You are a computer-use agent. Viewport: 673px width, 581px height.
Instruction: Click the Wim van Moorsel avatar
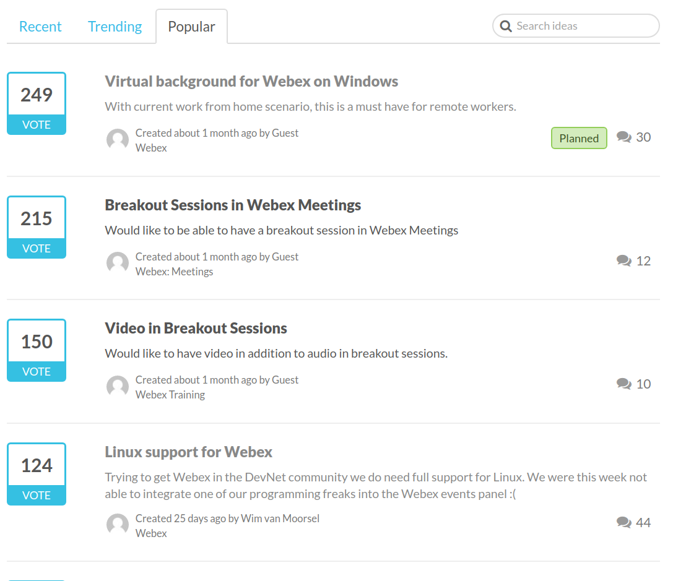(118, 525)
